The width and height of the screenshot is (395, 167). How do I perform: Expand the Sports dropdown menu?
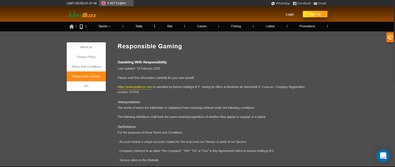tap(104, 26)
